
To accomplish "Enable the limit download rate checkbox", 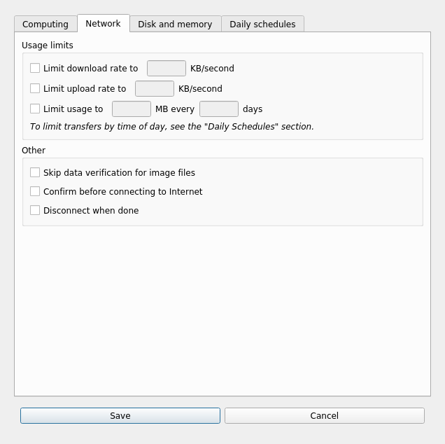I will 35,68.
